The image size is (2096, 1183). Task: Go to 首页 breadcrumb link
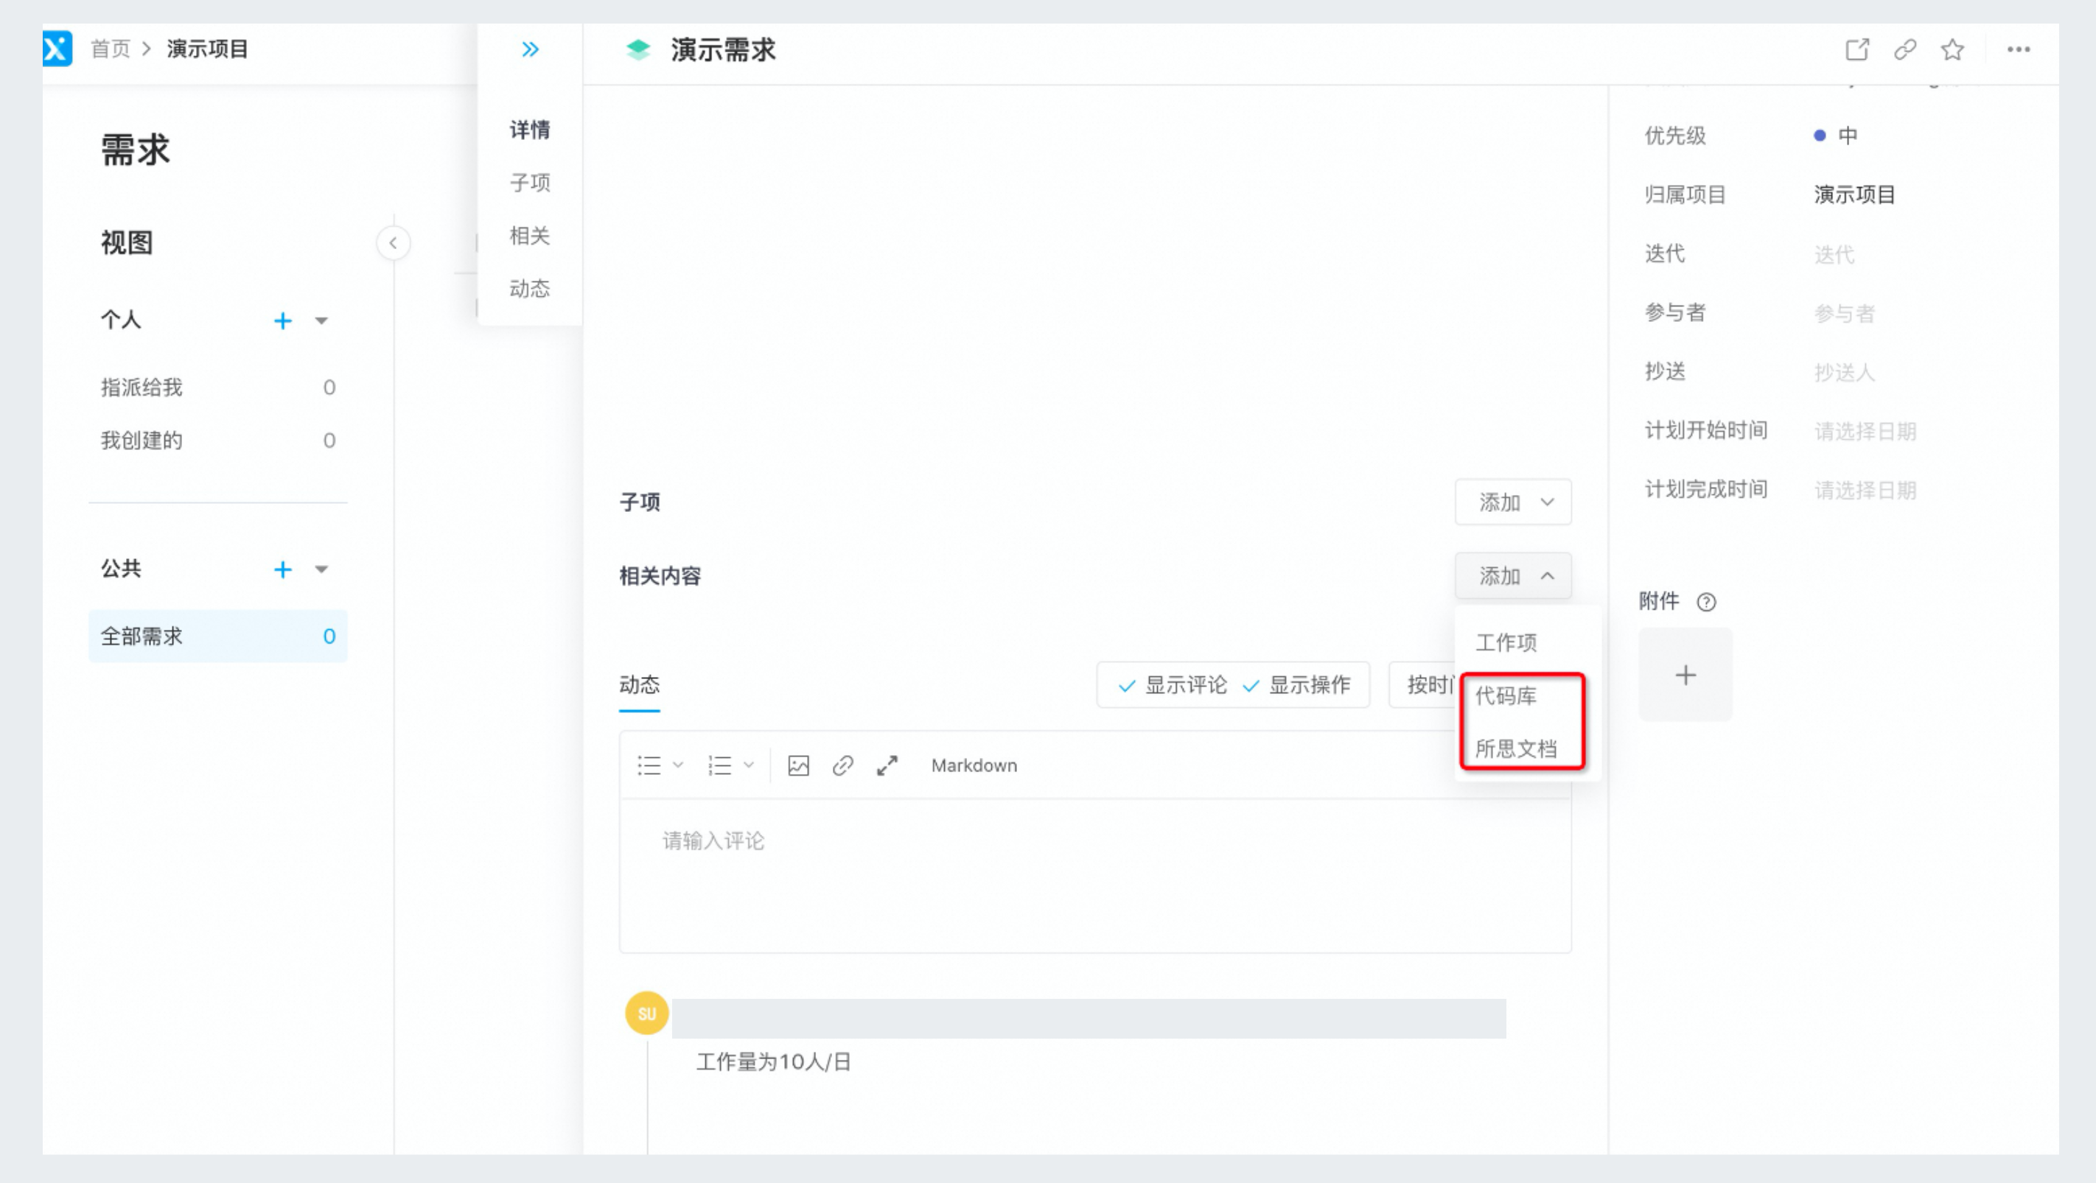click(x=111, y=49)
